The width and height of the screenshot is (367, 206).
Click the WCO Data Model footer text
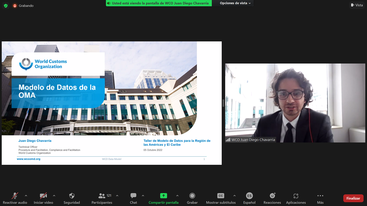point(112,159)
